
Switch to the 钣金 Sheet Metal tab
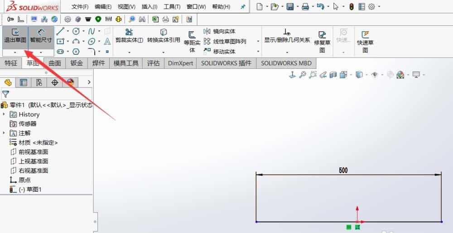pos(77,63)
